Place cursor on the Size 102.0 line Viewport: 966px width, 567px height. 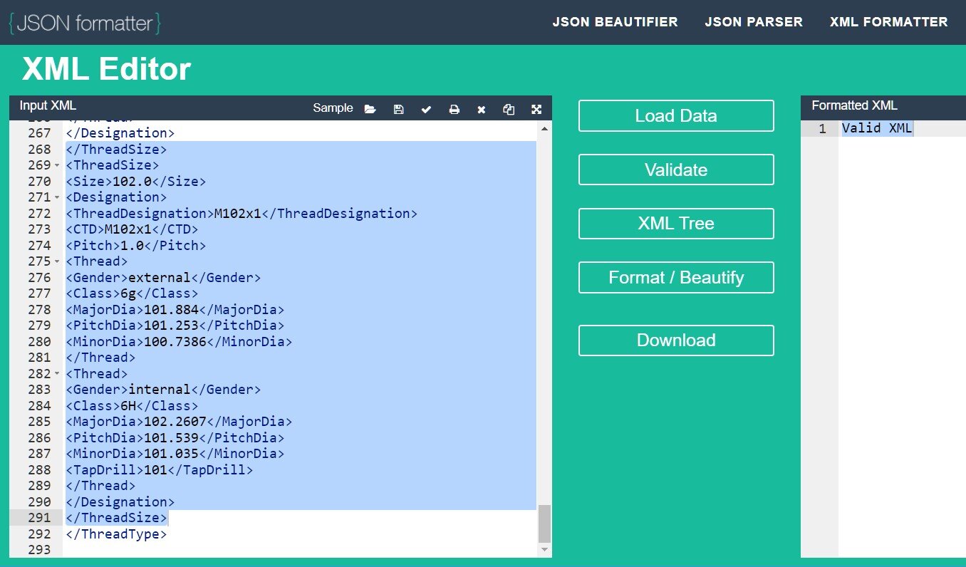tap(135, 182)
